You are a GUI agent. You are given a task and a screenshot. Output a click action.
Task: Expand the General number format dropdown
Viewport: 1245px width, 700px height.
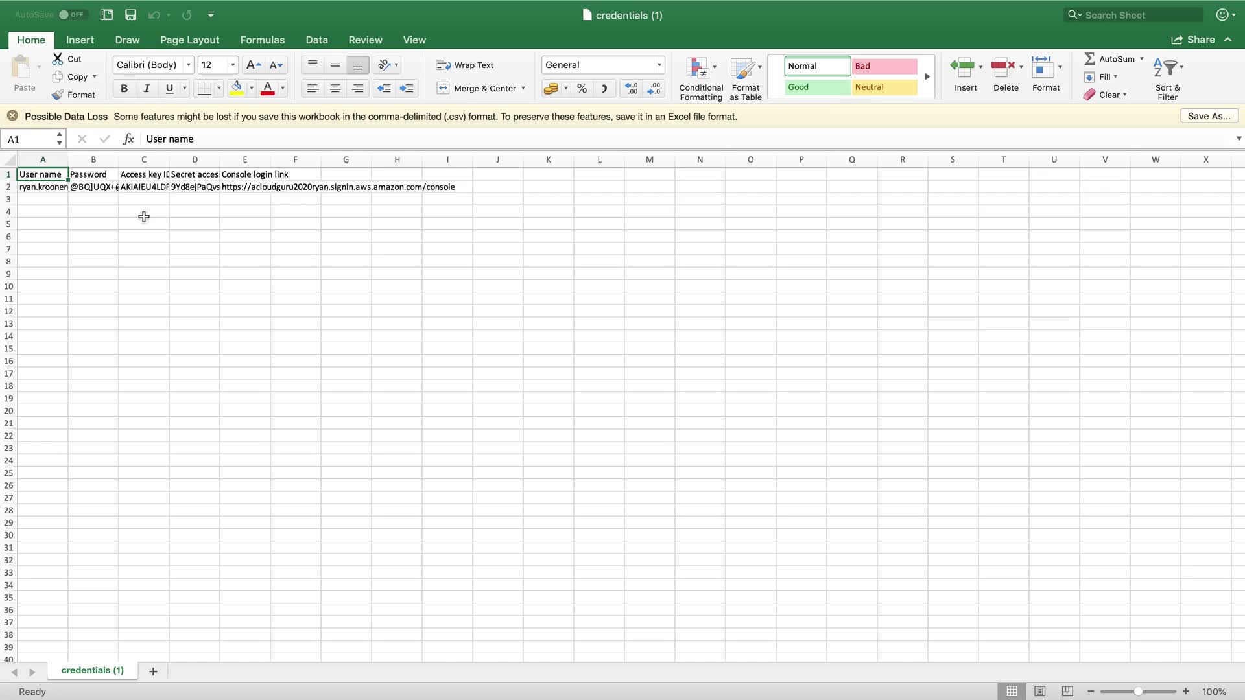659,65
